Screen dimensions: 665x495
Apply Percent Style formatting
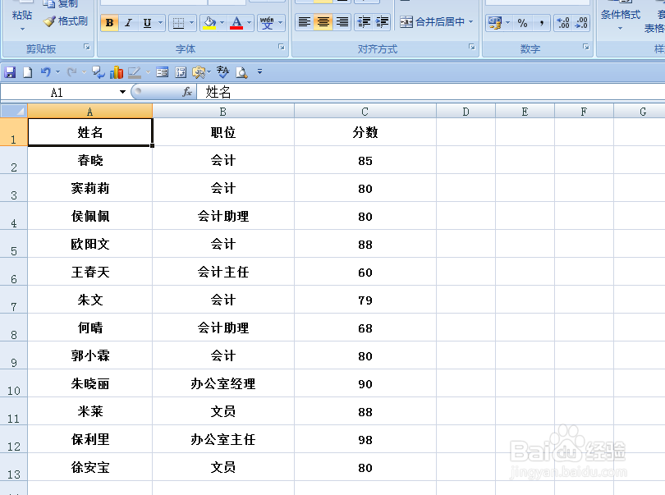click(521, 22)
